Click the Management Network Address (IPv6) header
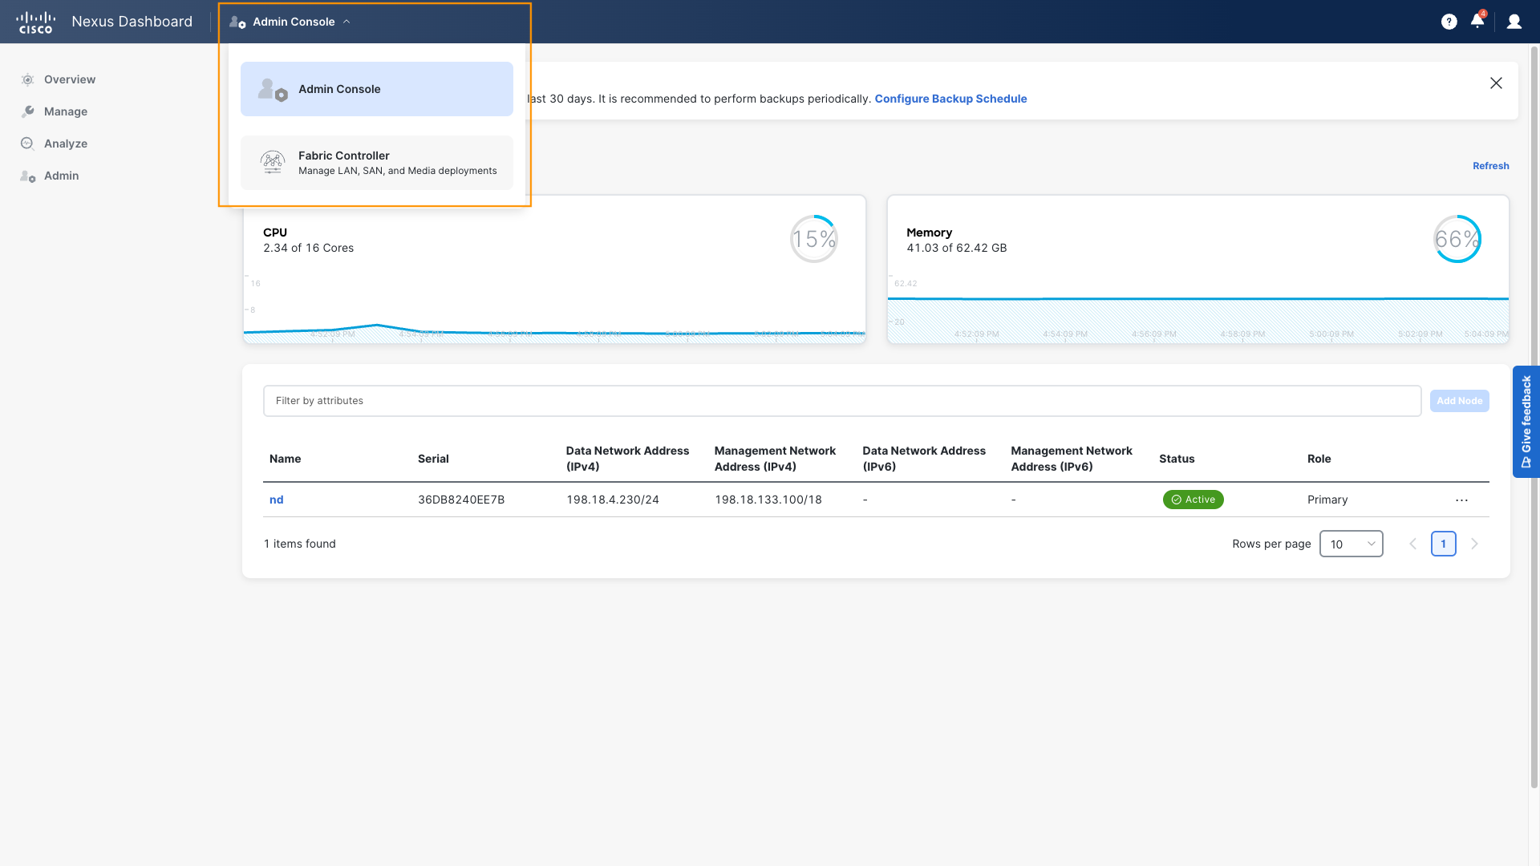1540x866 pixels. pyautogui.click(x=1072, y=459)
